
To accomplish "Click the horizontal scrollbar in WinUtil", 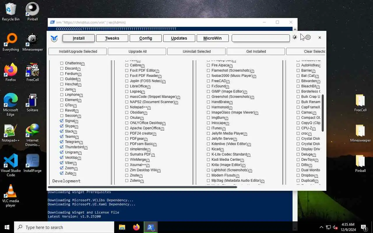I will pos(143,187).
